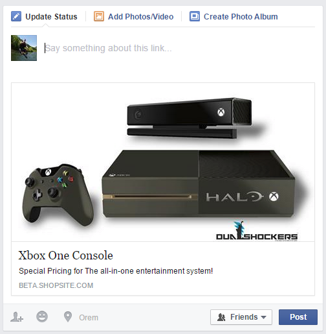Open the Xbox One Console link title
Viewport: 326px width, 334px height.
point(65,256)
